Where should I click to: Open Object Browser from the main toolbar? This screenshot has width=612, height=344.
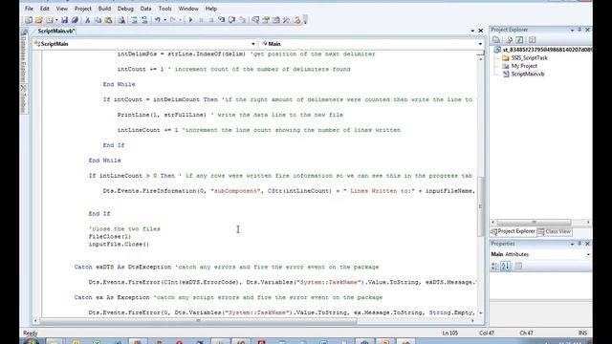click(276, 20)
